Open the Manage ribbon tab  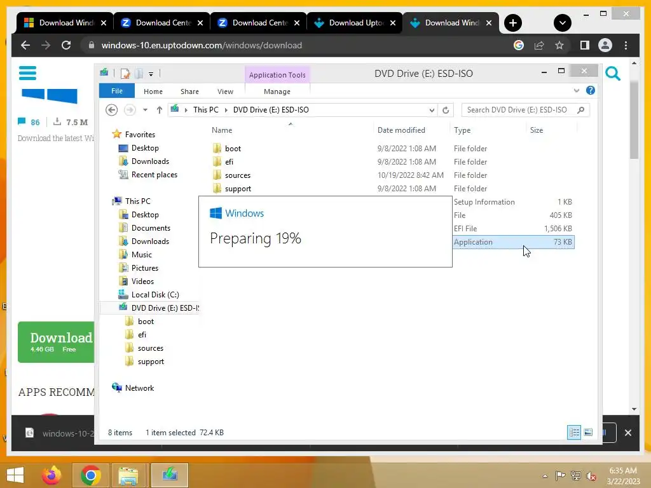click(277, 91)
